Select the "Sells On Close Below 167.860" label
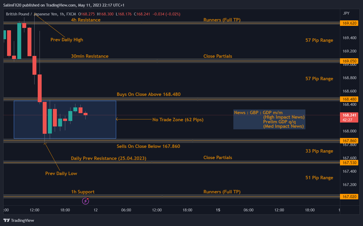This screenshot has width=363, height=226. tap(148, 146)
